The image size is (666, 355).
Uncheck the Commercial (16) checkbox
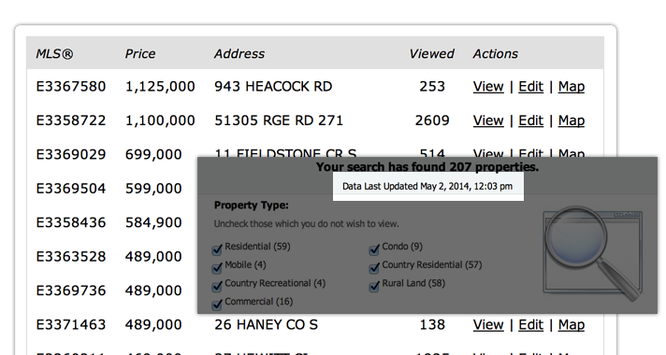(x=217, y=305)
